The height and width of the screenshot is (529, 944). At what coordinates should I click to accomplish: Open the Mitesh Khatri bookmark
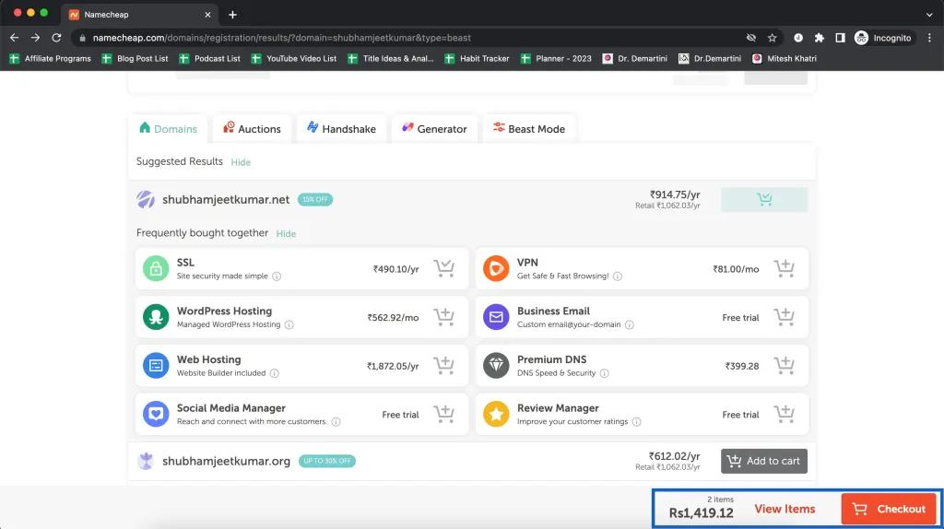785,58
